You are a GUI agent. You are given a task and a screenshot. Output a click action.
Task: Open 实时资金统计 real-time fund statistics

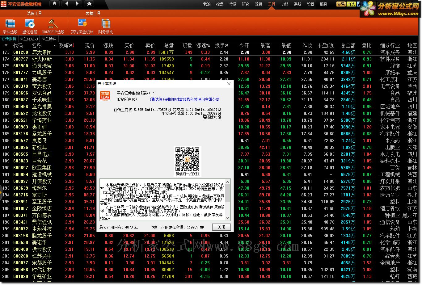coord(82,26)
